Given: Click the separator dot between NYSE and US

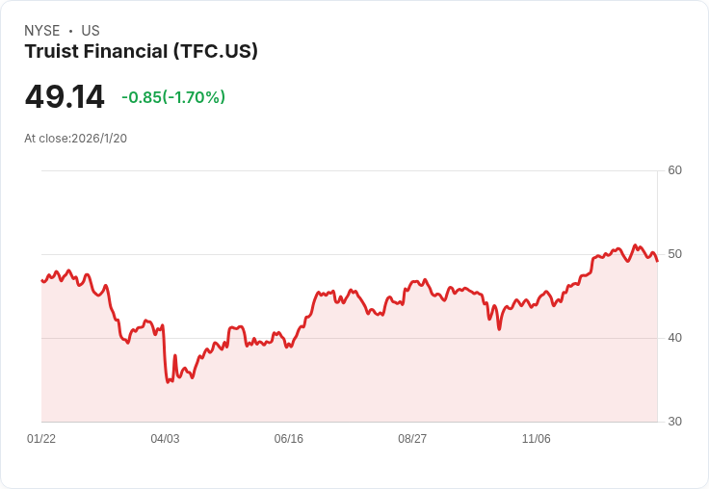Looking at the screenshot, I should click(x=70, y=31).
